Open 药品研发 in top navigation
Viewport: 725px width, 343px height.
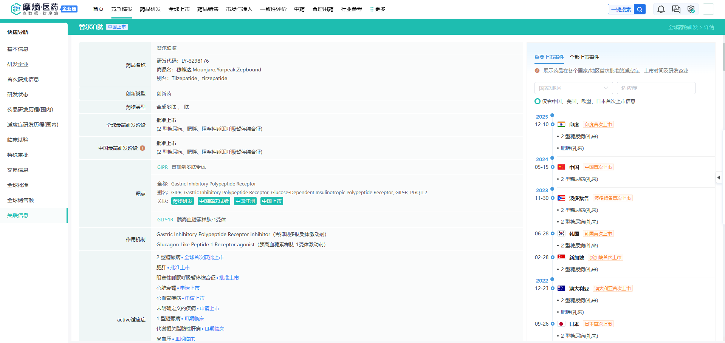pyautogui.click(x=150, y=9)
